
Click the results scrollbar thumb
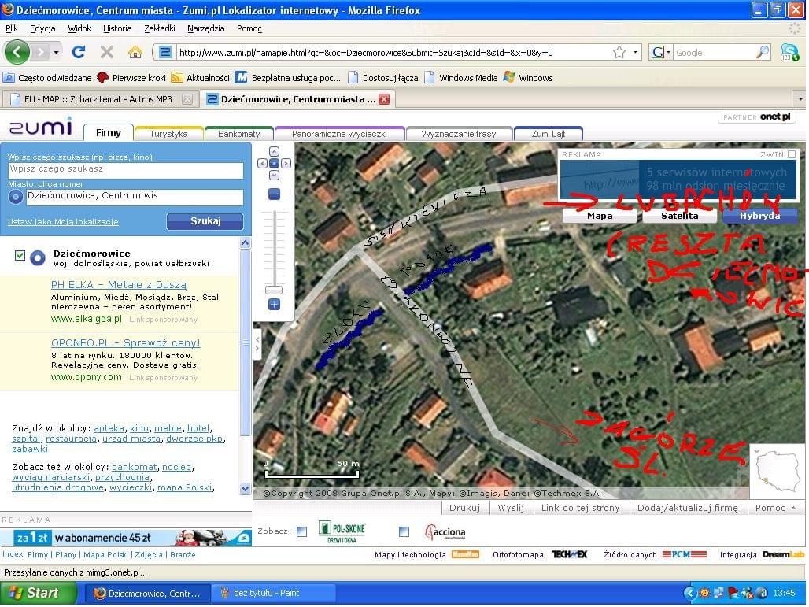point(246,342)
